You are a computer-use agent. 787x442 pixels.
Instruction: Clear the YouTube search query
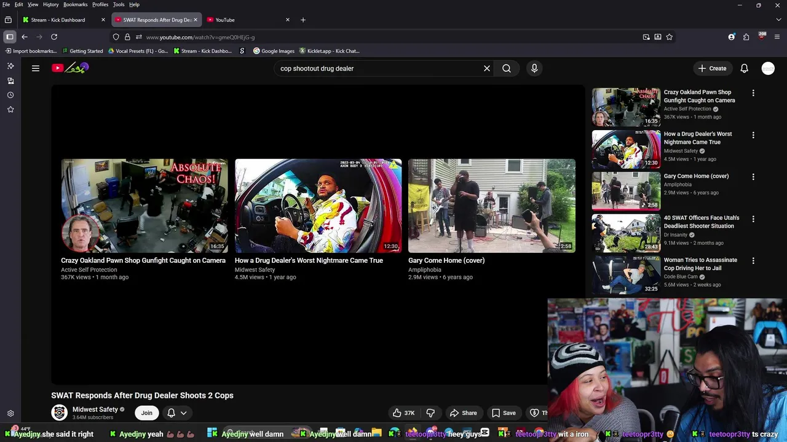487,68
